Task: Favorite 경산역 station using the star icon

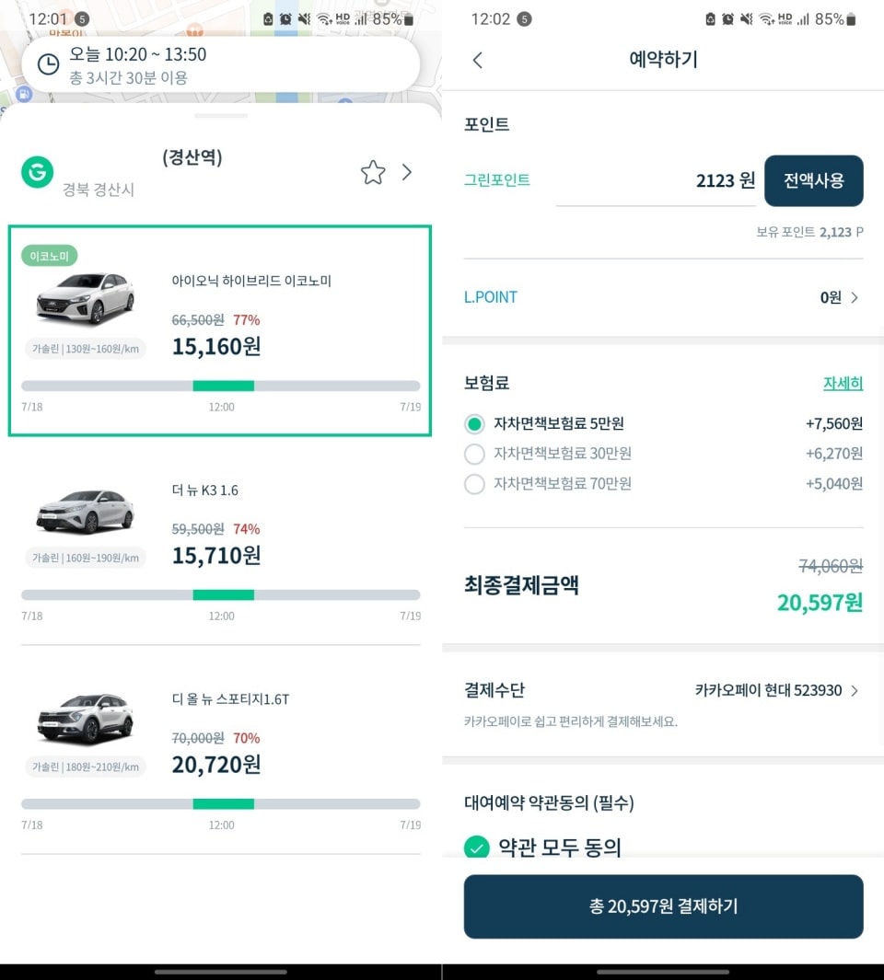Action: 373,171
